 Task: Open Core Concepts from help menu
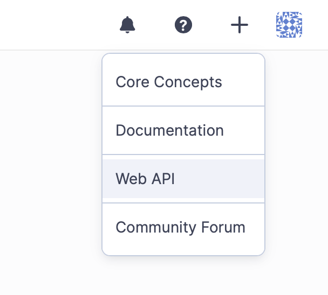point(169,82)
